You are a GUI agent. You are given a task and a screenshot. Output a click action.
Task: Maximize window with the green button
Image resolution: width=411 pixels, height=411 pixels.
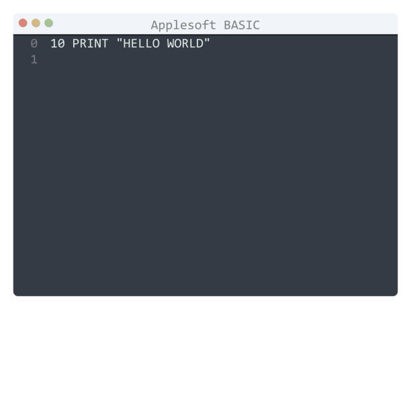49,23
